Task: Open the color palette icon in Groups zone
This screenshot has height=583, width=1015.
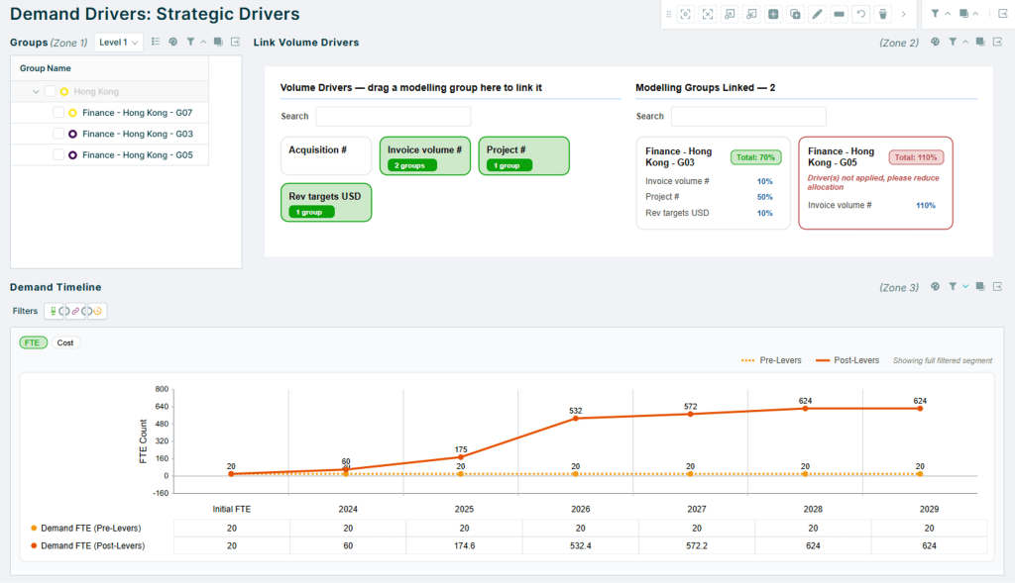Action: [172, 42]
